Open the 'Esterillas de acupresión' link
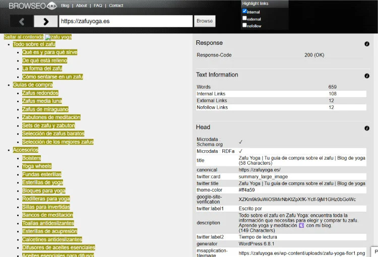The height and width of the screenshot is (257, 378). (50, 231)
